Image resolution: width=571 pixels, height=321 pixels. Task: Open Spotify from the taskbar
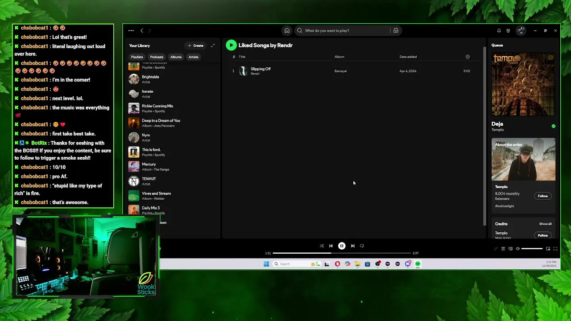coord(418,264)
